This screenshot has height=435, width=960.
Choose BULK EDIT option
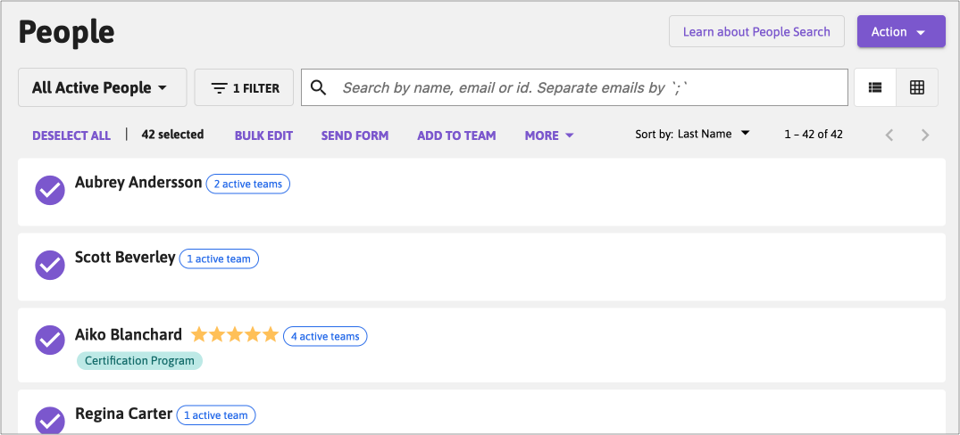pyautogui.click(x=263, y=135)
